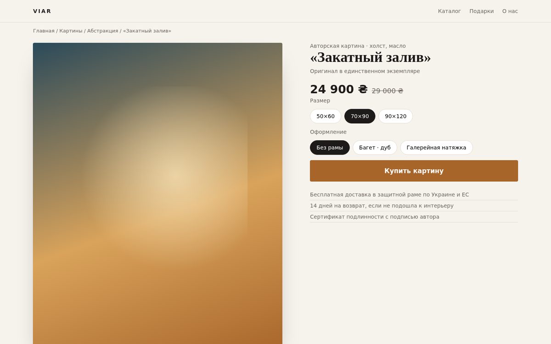Click the 14 дней на возврат line

coord(414,205)
